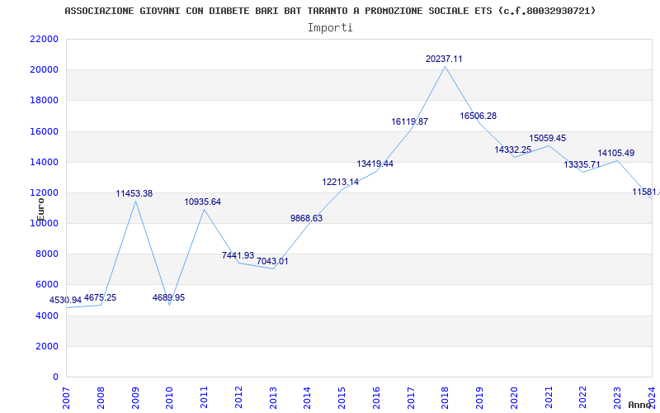Image resolution: width=660 pixels, height=413 pixels.
Task: Click the x-axis year 2023
Action: tap(617, 397)
